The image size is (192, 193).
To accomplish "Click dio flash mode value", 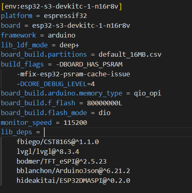I will (x=105, y=113).
